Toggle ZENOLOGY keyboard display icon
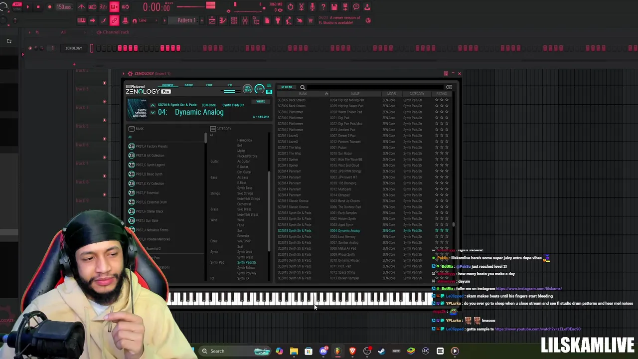This screenshot has width=638, height=359. (x=269, y=92)
